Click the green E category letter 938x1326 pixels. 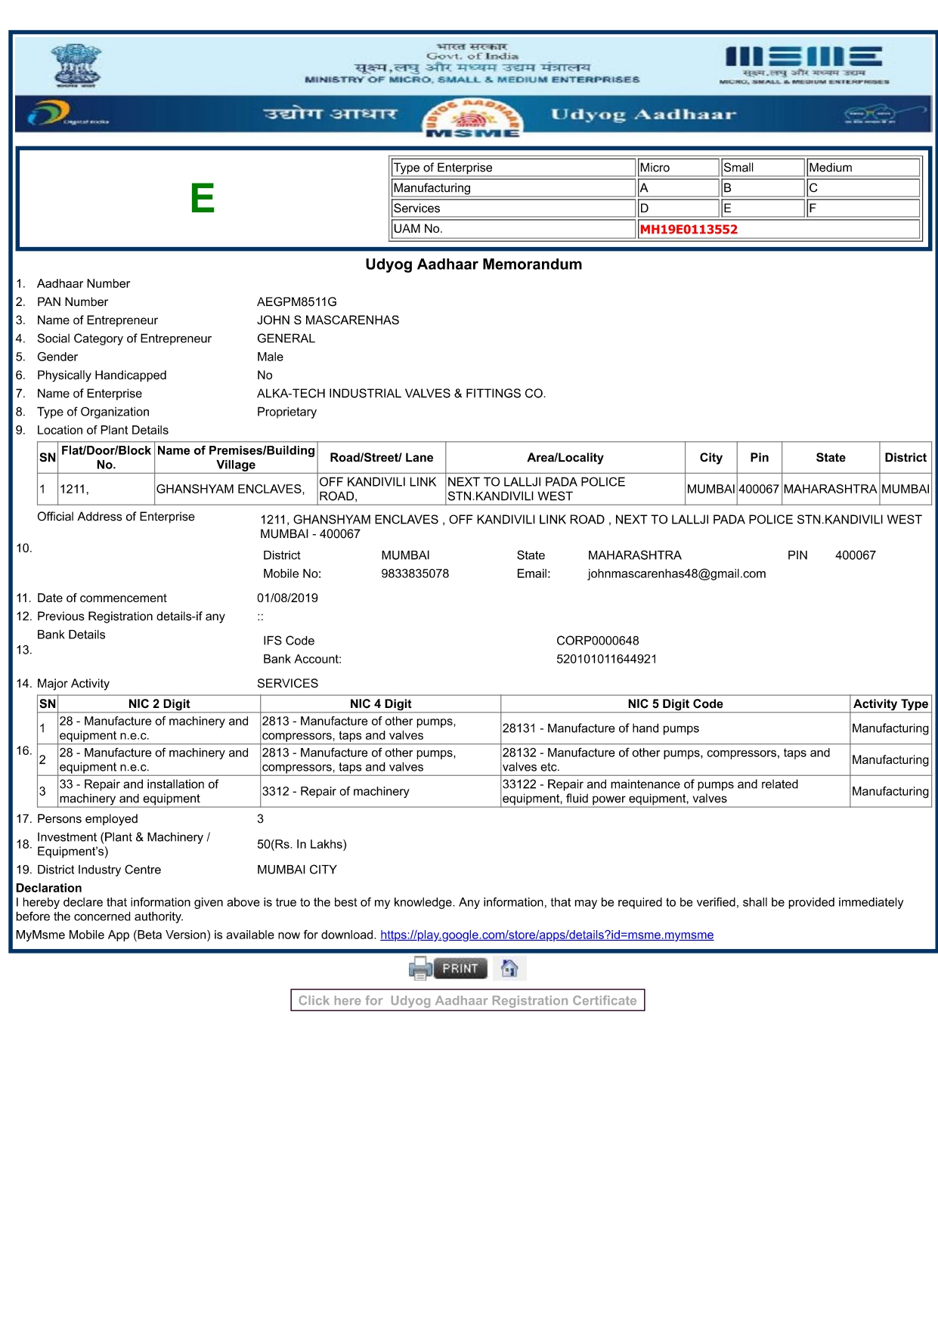click(202, 199)
